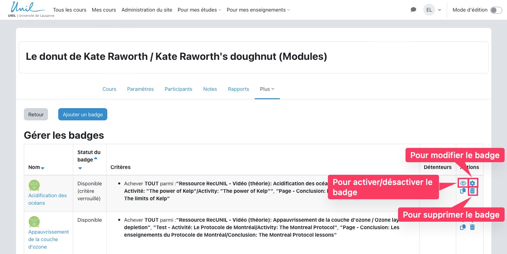Viewport: 507px width, 254px height.
Task: Go to the Paramètres tab
Action: tap(140, 89)
